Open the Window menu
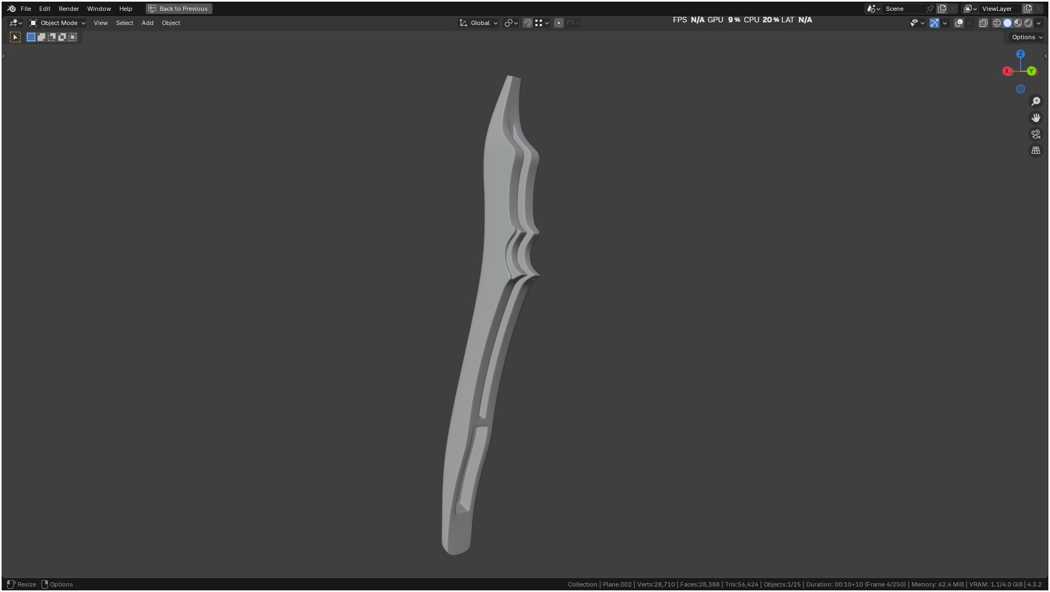The image size is (1050, 592). pos(99,9)
